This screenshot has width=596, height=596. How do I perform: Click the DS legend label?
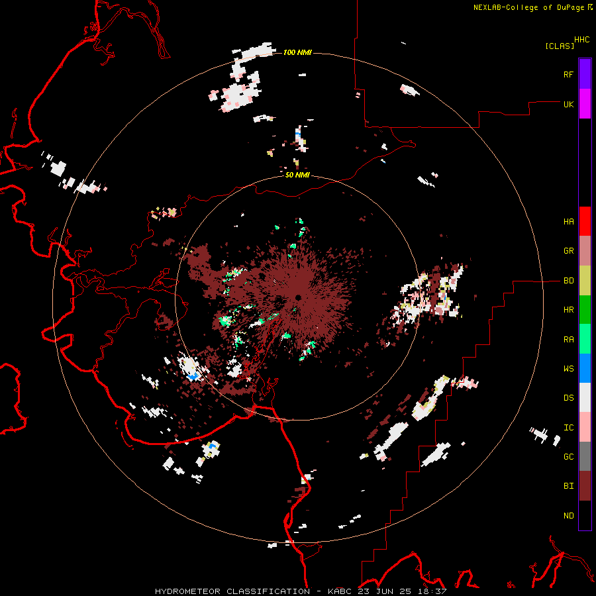click(x=568, y=398)
